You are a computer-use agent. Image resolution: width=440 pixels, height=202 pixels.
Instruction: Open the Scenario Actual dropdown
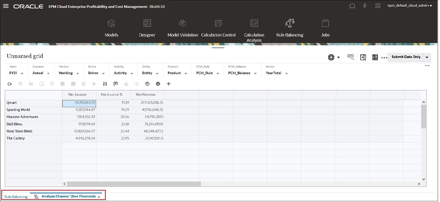tap(48, 73)
